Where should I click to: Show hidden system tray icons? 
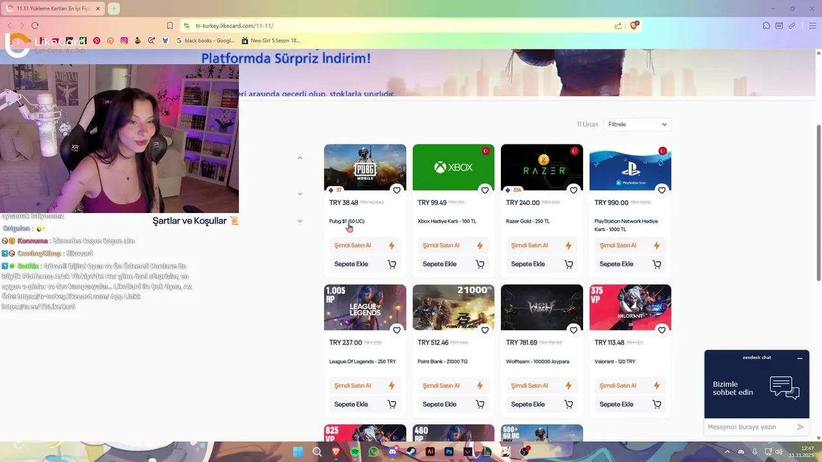728,452
